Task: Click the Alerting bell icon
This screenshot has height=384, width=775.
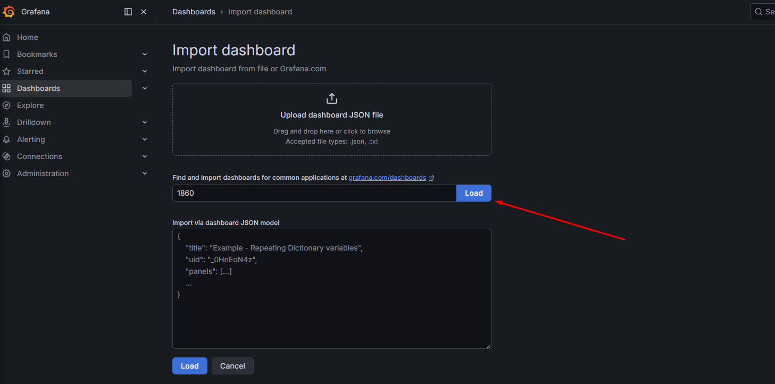Action: click(6, 139)
